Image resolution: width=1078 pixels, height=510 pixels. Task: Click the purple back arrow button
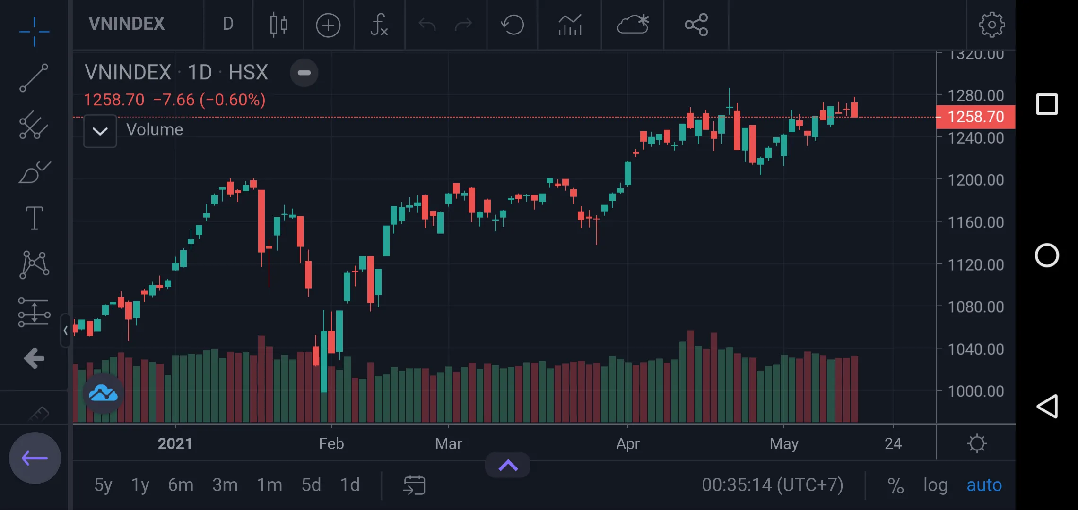(x=35, y=458)
